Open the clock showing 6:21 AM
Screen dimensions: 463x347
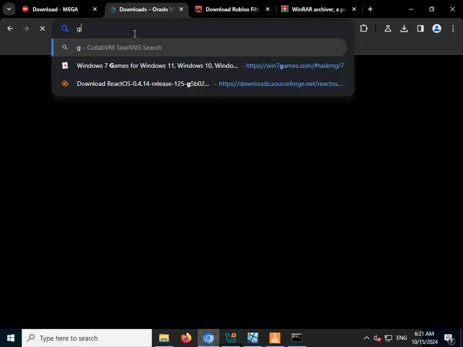(x=425, y=338)
